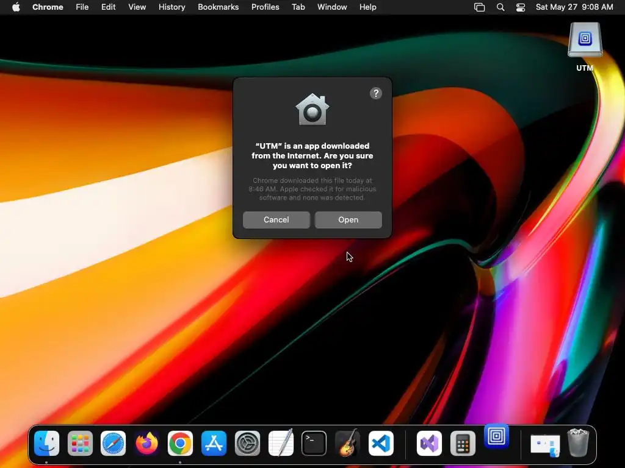Open the History menu
Viewport: 625px width, 468px height.
(172, 7)
